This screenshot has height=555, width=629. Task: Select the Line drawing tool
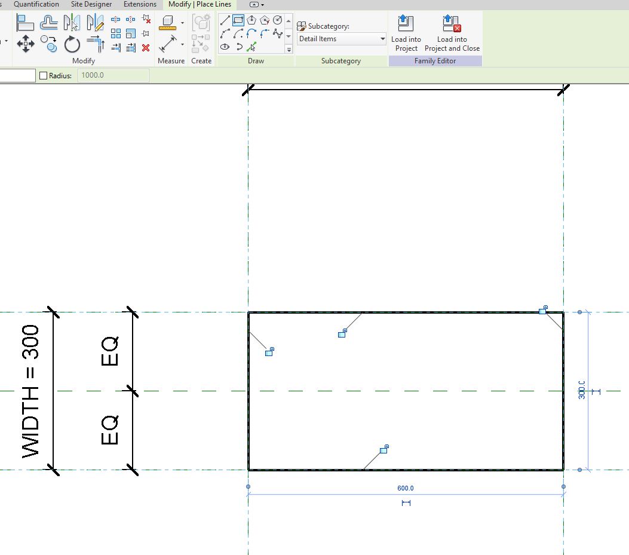224,19
